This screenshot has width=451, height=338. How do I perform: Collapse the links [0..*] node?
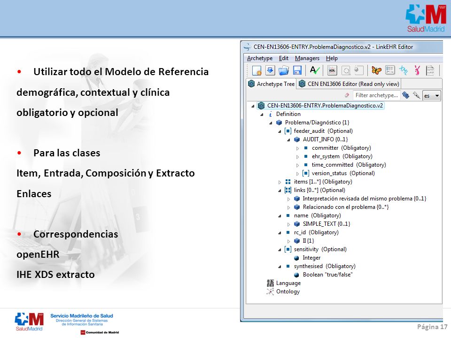(280, 191)
